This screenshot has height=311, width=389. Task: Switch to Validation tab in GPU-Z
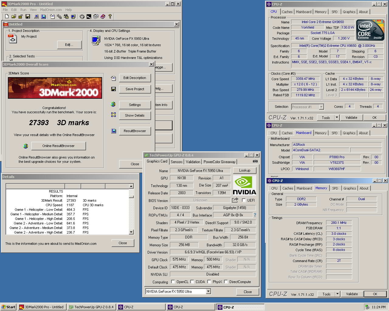point(193,162)
